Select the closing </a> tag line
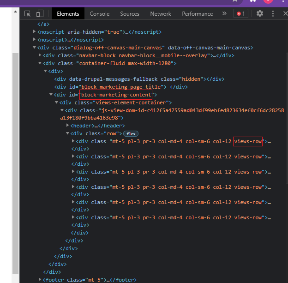Screen dimensions: 288x283 click(43, 24)
